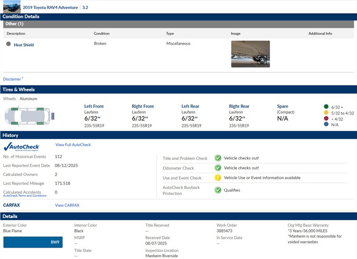357x259 pixels.
Task: Click the magnifier icon on damage image
Action: coord(262,60)
